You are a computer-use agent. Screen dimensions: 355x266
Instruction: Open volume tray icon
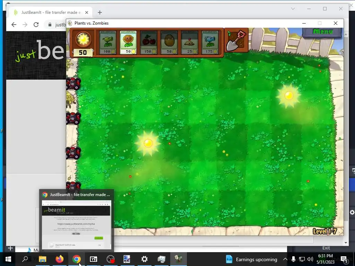(x=310, y=259)
